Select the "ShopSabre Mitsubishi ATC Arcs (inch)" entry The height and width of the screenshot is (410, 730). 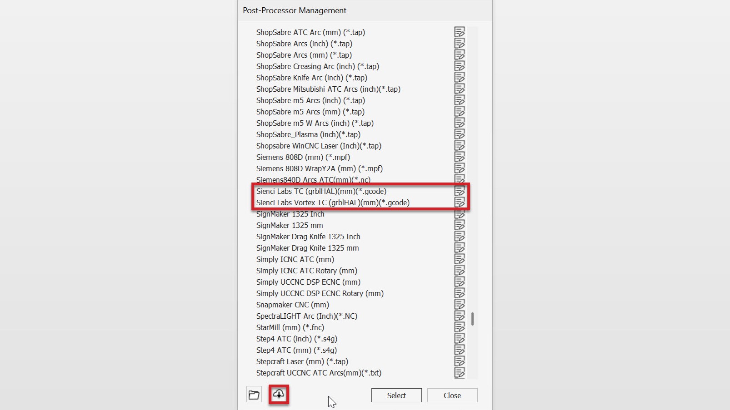tap(328, 89)
